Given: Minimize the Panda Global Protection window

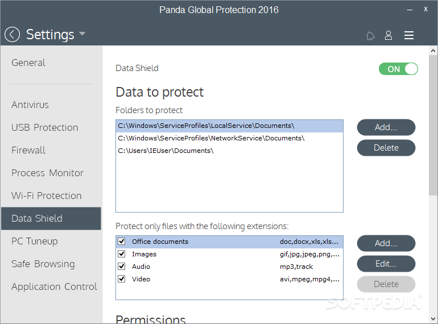Looking at the screenshot, I should click(x=410, y=10).
